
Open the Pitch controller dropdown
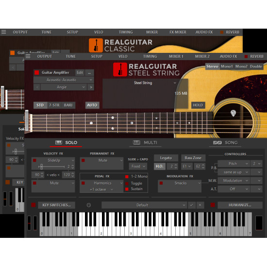coord(234,164)
